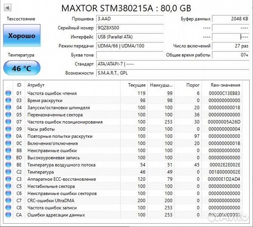253x227 pixels.
Task: Select the CRC-ошибки UltraDMA row
Action: (123, 201)
